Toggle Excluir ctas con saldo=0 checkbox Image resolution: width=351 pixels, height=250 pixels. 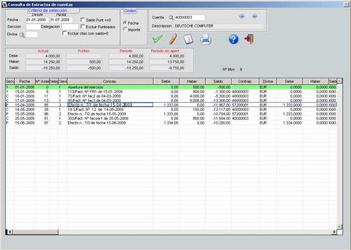64,33
